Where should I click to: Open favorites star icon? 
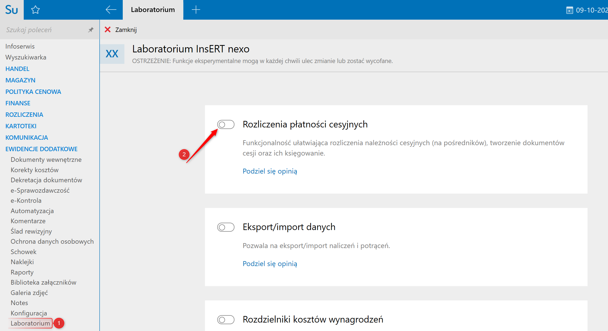coord(35,10)
